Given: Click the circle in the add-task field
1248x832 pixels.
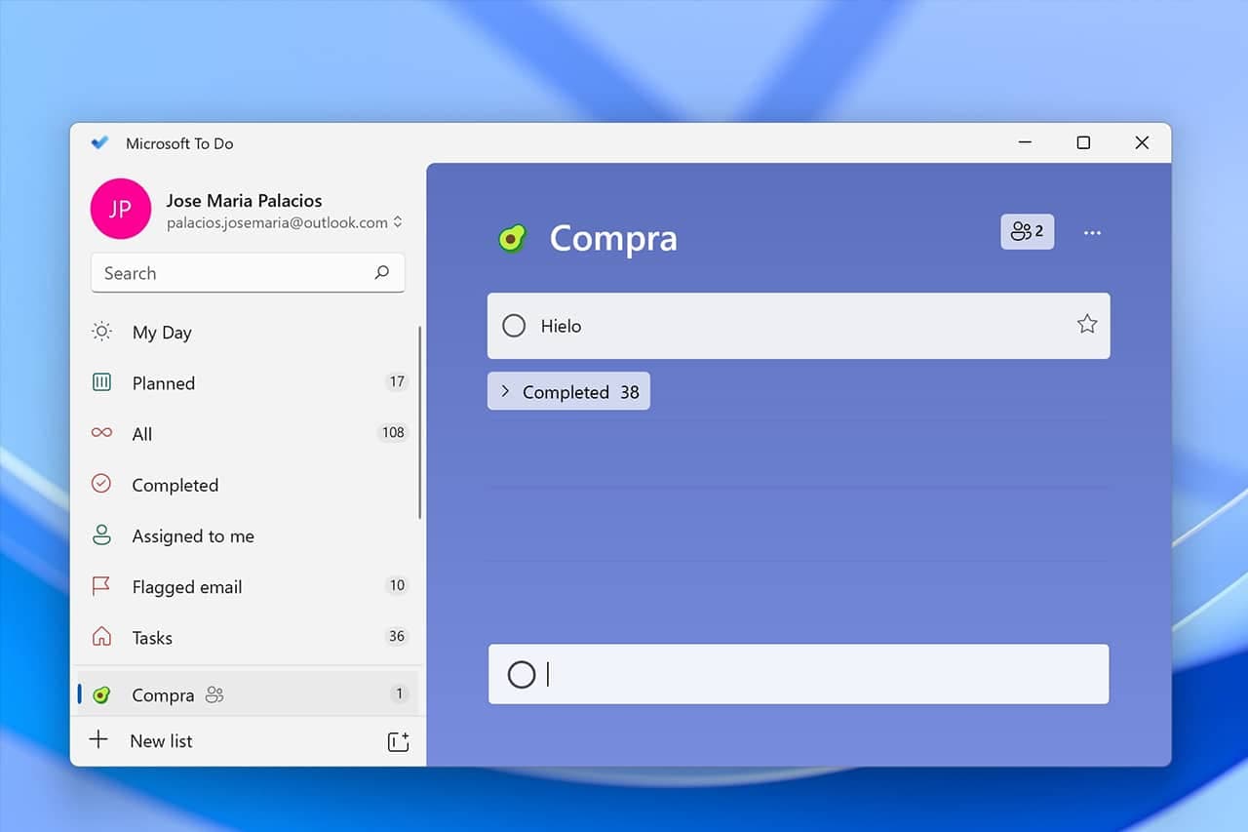Looking at the screenshot, I should tap(522, 674).
